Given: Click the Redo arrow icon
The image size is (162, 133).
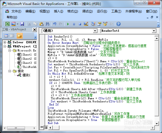Looking at the screenshot, I should 60,24.
